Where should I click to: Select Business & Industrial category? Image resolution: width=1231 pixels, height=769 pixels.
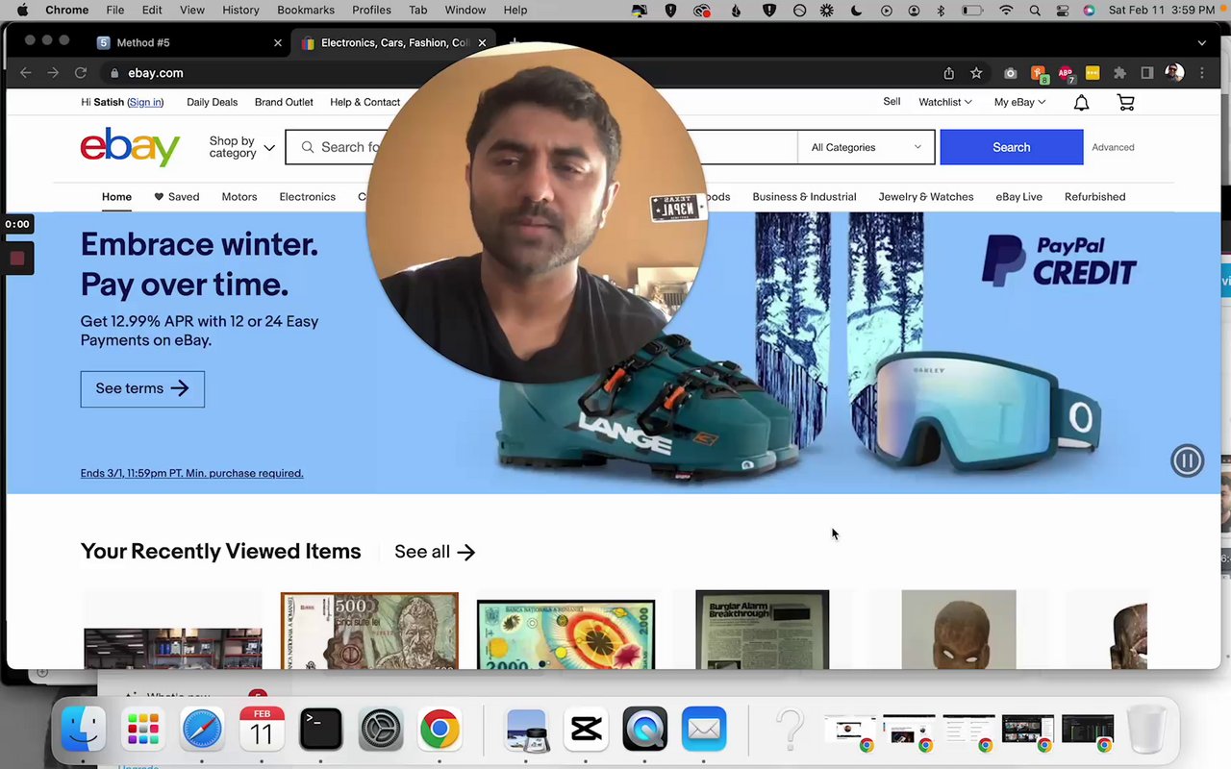[x=804, y=197]
